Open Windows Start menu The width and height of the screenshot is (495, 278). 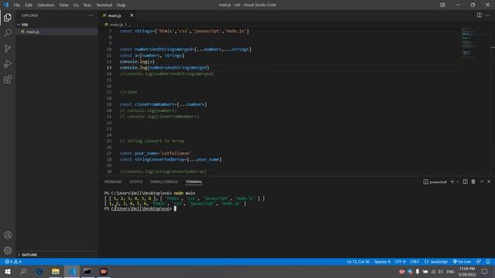8,271
